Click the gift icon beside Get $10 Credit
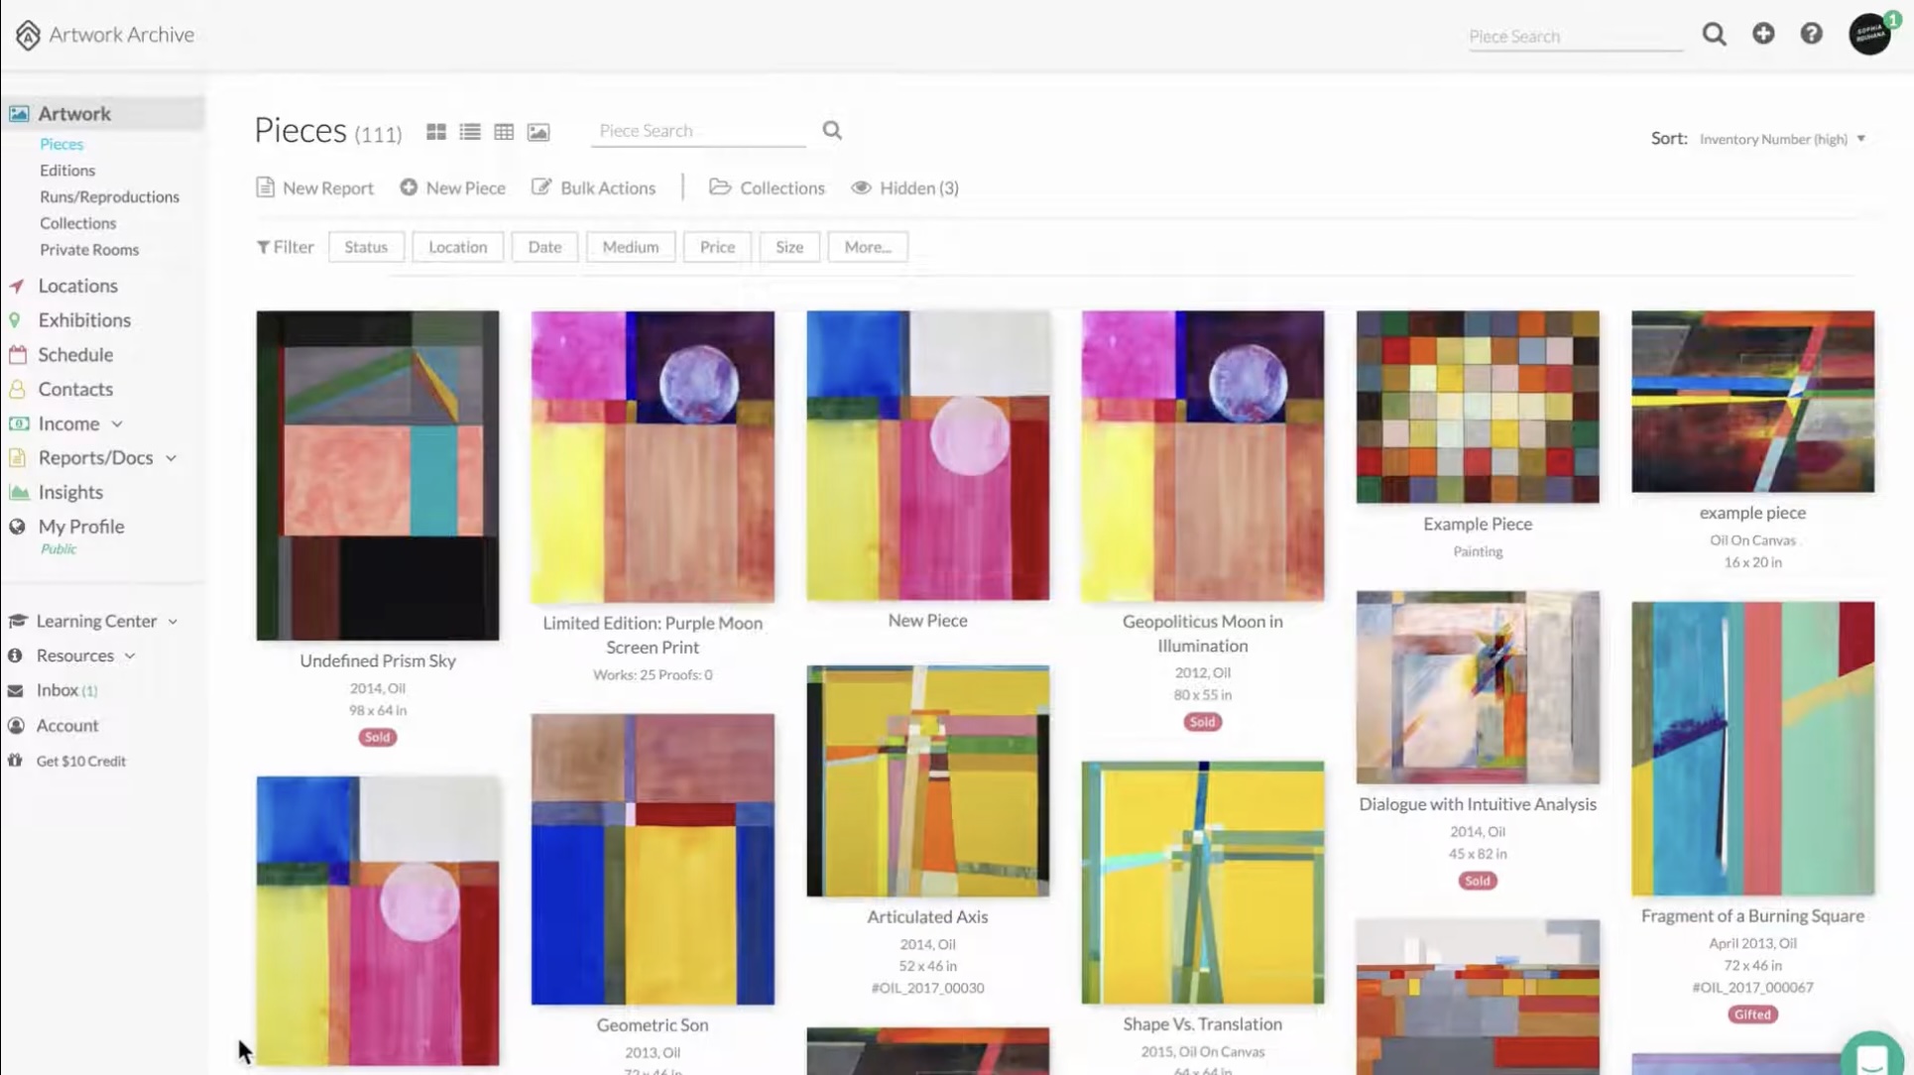The height and width of the screenshot is (1075, 1914). coord(15,761)
